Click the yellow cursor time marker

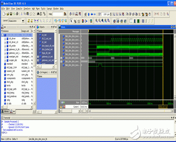163,107
